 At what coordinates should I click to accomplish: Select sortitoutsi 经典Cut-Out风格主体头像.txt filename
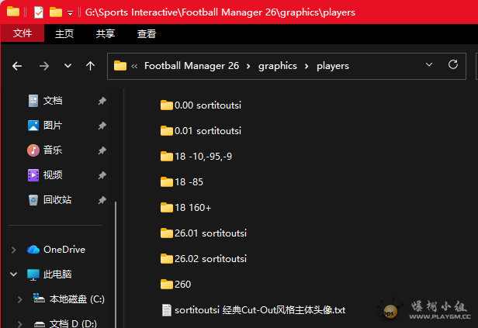click(260, 310)
